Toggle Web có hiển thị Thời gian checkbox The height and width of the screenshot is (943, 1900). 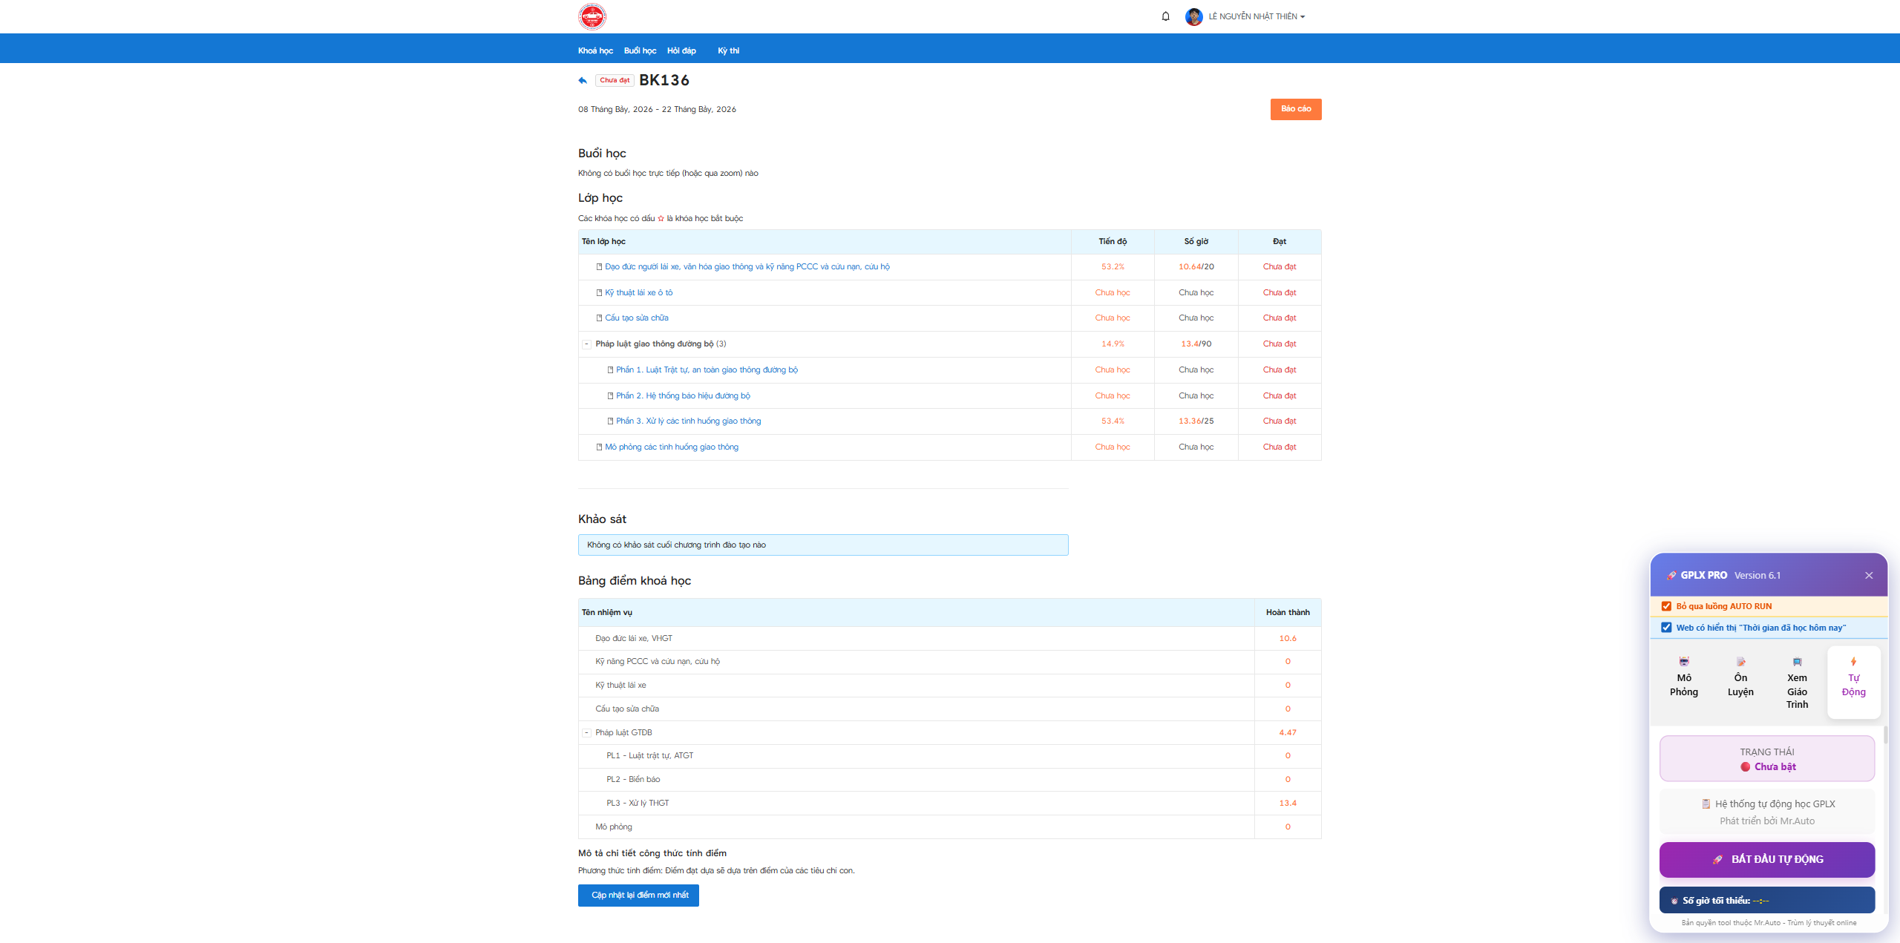(x=1666, y=628)
